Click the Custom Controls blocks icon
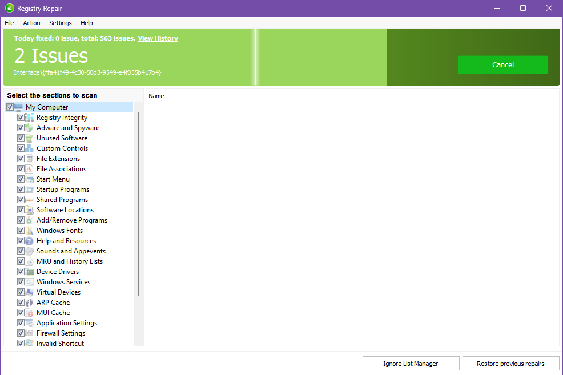Screen dimensions: 563x375 tap(30, 148)
